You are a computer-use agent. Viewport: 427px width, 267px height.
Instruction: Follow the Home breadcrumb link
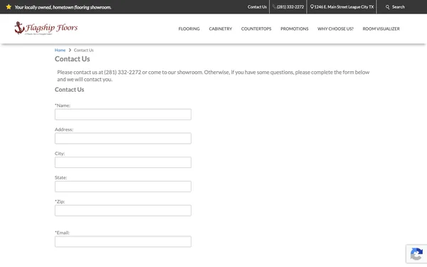tap(60, 50)
